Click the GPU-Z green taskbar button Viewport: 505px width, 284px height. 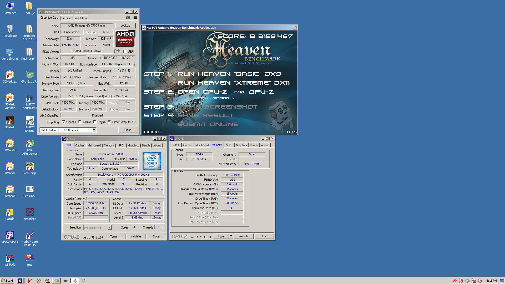(x=57, y=281)
